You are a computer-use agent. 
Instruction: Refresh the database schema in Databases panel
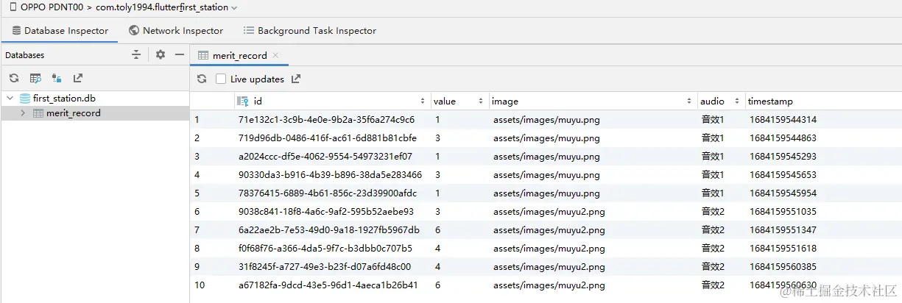(x=14, y=78)
